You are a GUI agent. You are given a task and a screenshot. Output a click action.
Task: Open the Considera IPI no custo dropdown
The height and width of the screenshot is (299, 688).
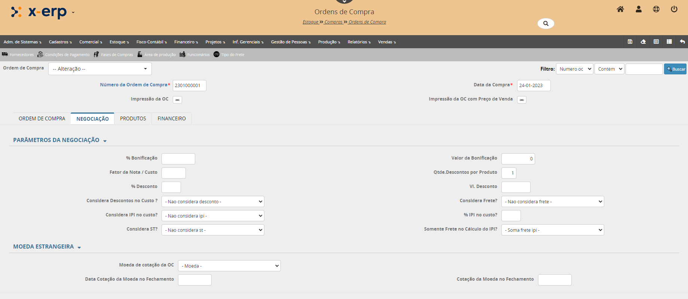click(213, 216)
